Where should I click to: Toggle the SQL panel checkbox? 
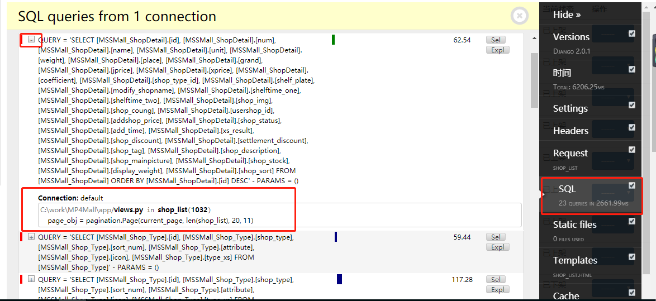[632, 185]
